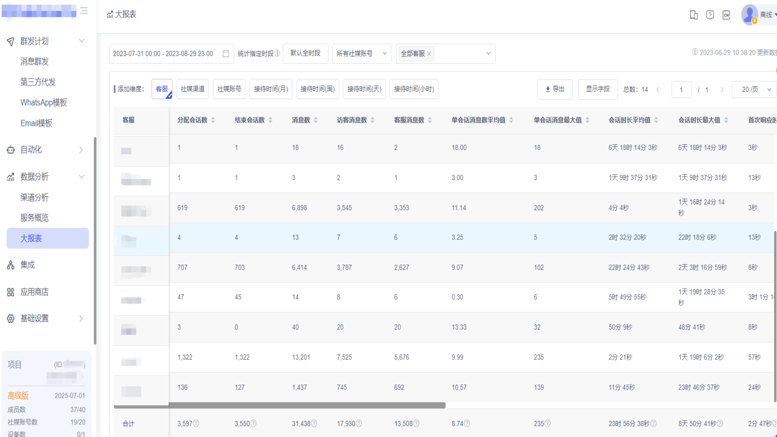Sort by 客服消息数 column
The image size is (777, 437).
click(430, 120)
